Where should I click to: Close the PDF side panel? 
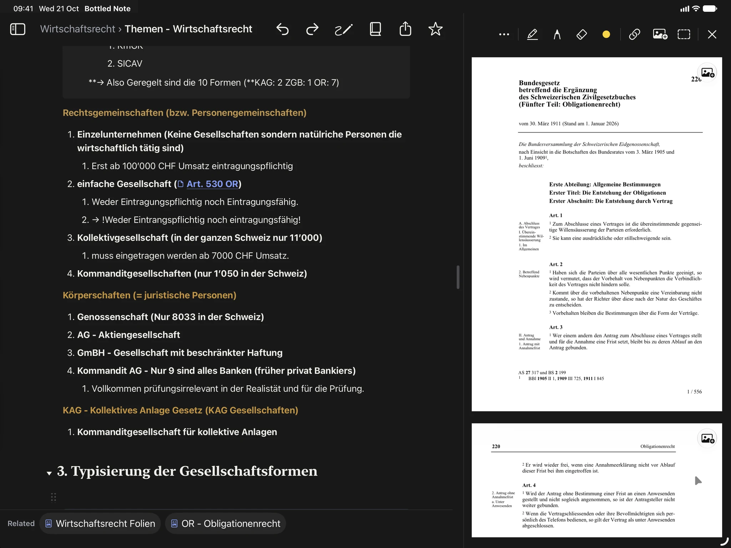(x=712, y=34)
